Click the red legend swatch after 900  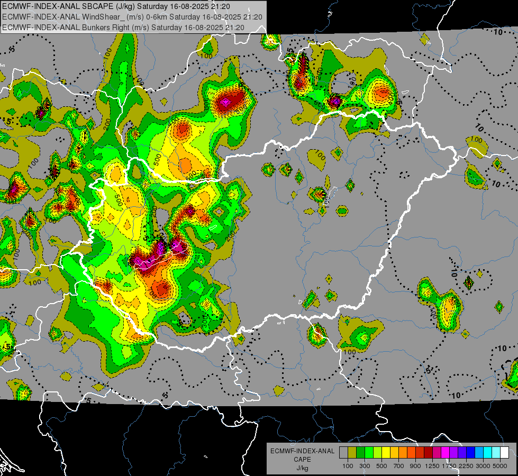[x=420, y=453]
